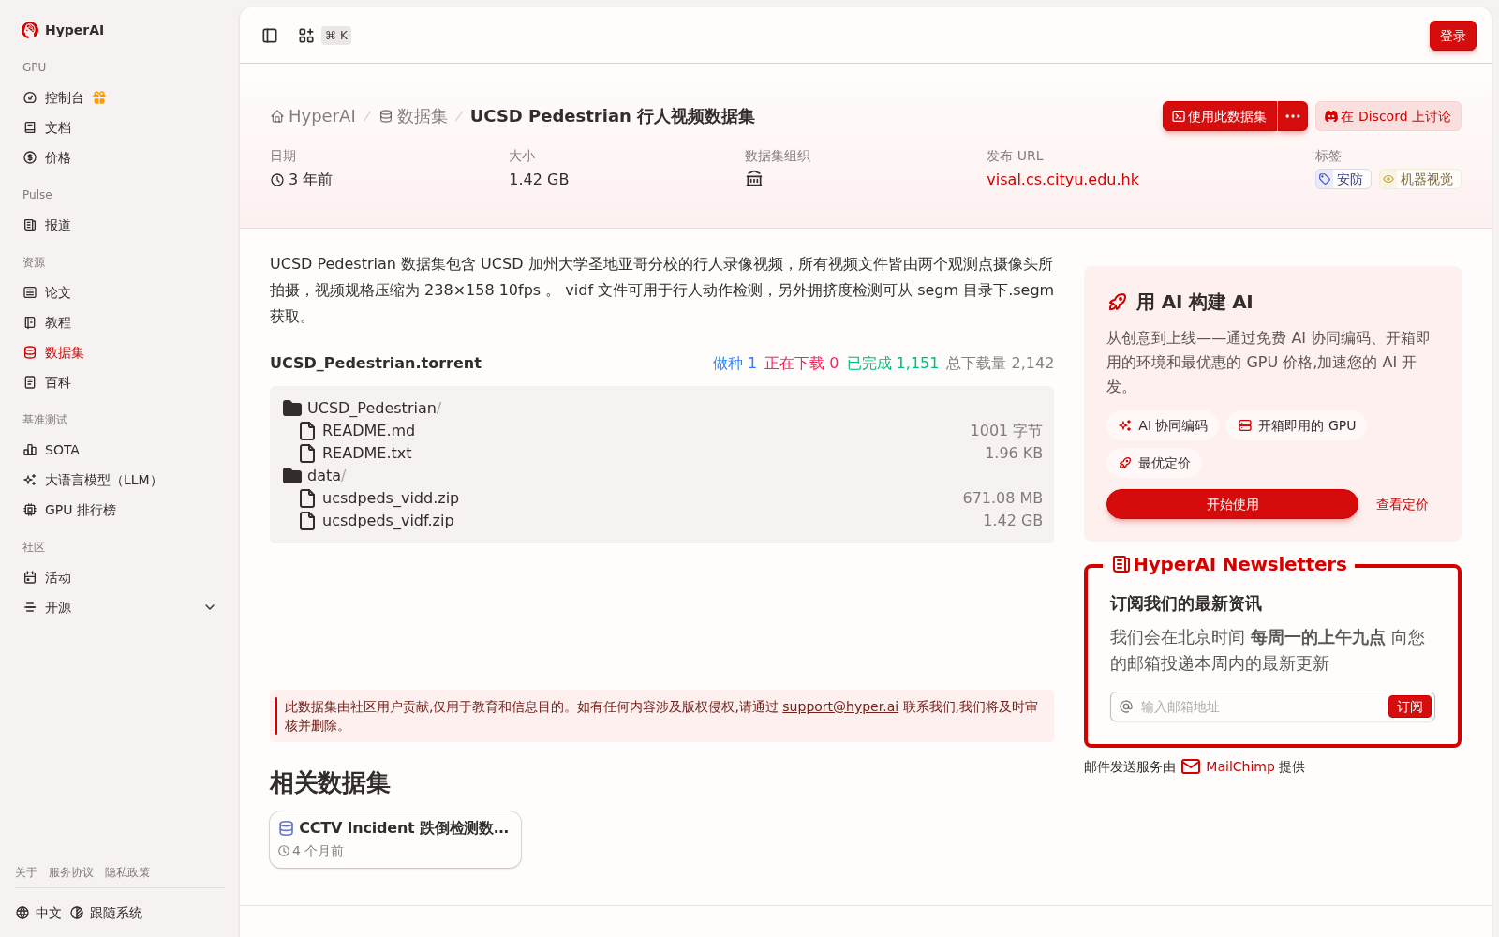Switch theme using 跟随系统
The width and height of the screenshot is (1499, 937).
pyautogui.click(x=106, y=913)
